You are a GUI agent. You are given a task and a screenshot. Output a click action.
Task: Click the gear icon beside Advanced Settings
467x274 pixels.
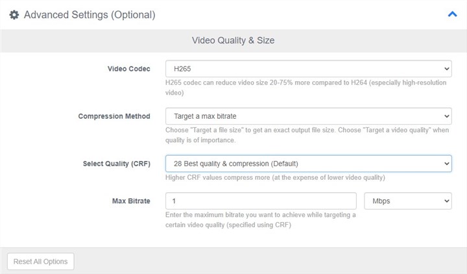coord(14,14)
